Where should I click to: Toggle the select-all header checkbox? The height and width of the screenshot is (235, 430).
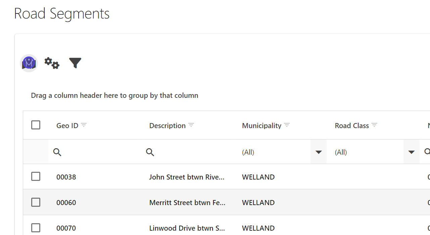(36, 125)
